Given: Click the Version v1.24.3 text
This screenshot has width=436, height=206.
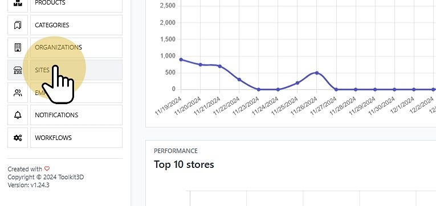Looking at the screenshot, I should (28, 185).
